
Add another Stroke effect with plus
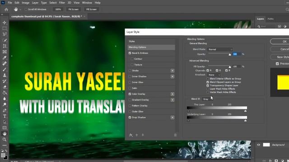(172, 71)
